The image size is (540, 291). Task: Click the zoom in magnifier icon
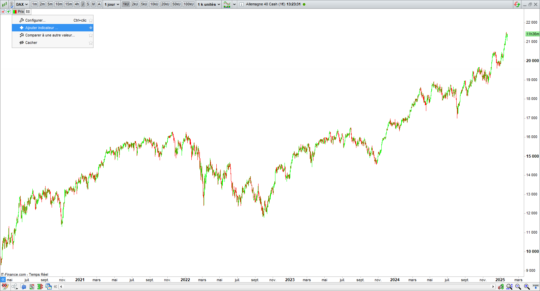[x=527, y=287]
